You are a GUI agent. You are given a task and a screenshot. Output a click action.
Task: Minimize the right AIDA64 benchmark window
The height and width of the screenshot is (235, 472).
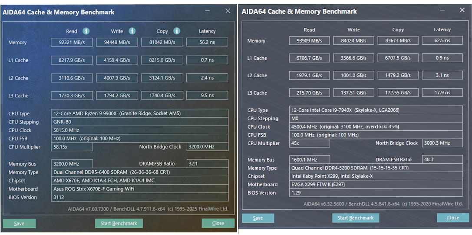442,10
